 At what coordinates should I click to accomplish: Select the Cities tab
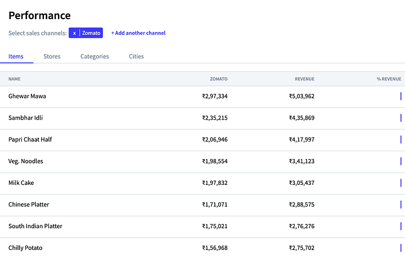[136, 56]
